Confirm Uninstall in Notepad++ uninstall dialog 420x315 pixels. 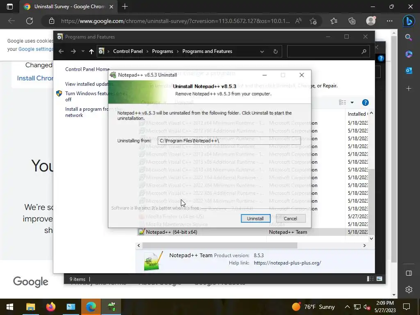click(255, 219)
